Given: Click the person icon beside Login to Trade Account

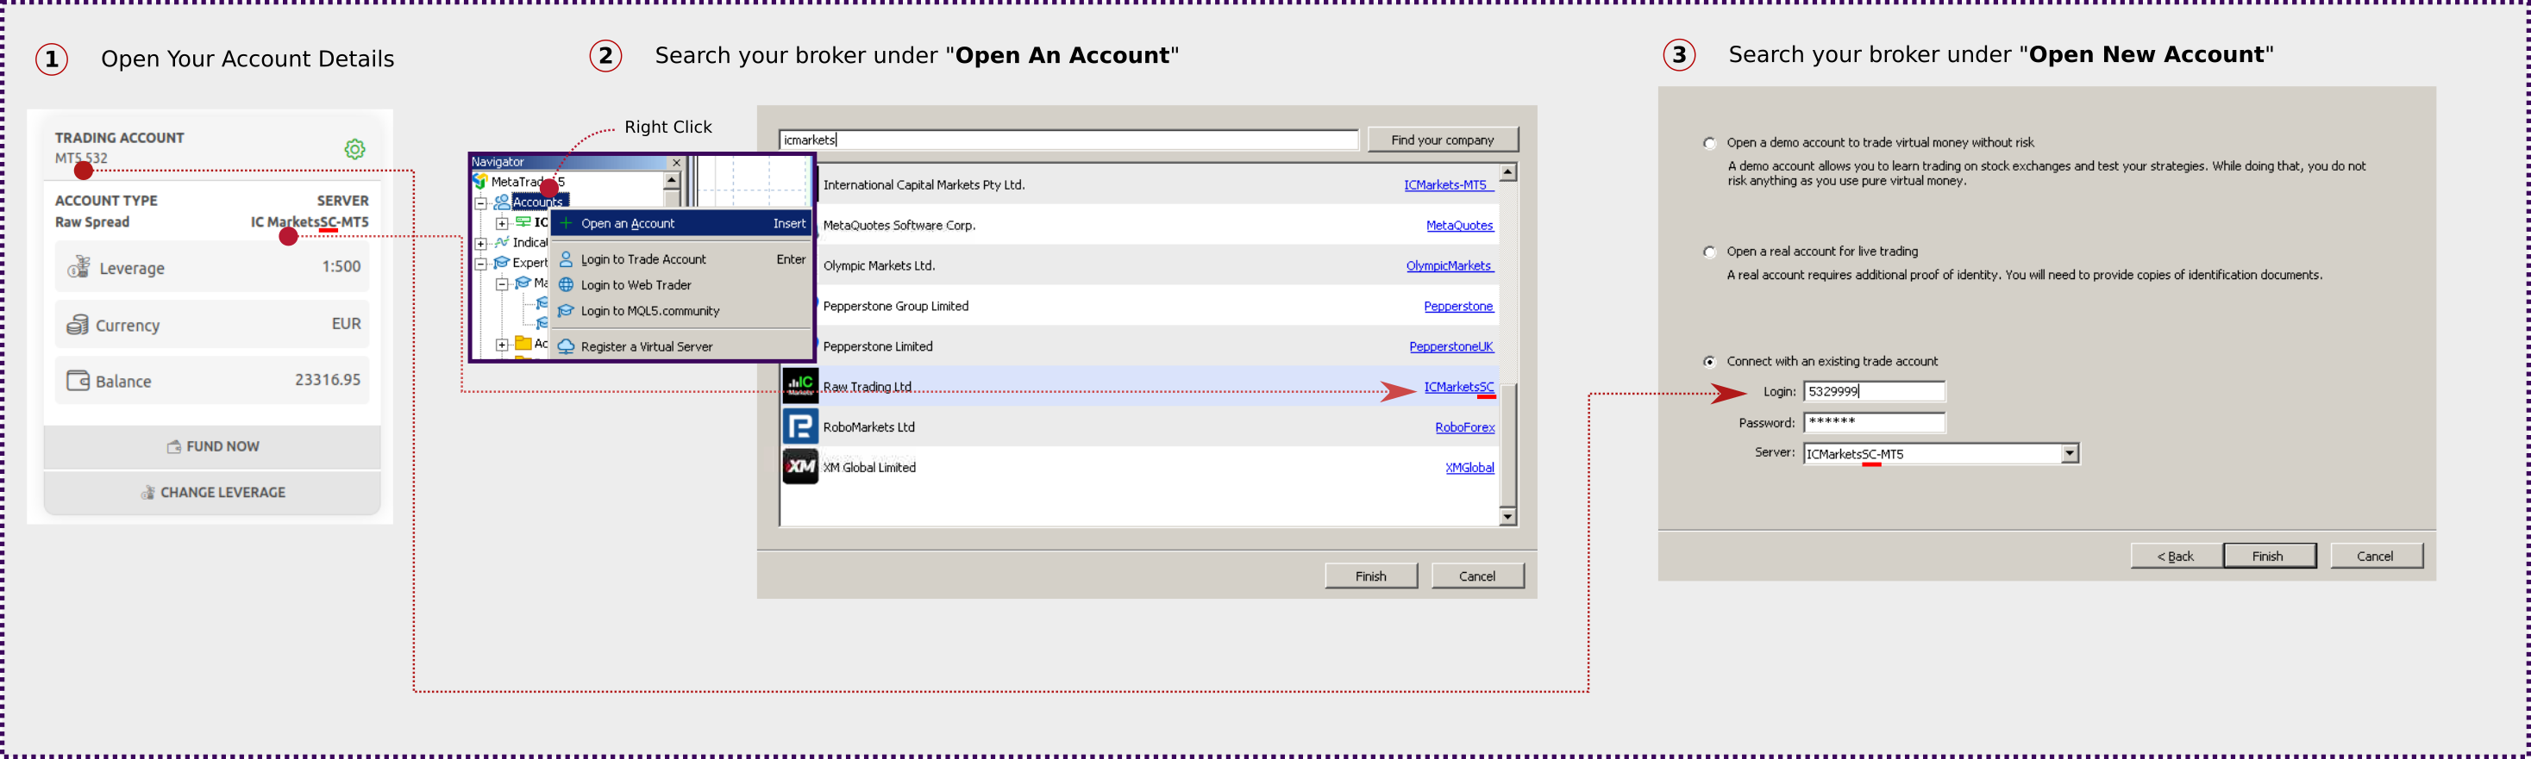Looking at the screenshot, I should pos(566,259).
